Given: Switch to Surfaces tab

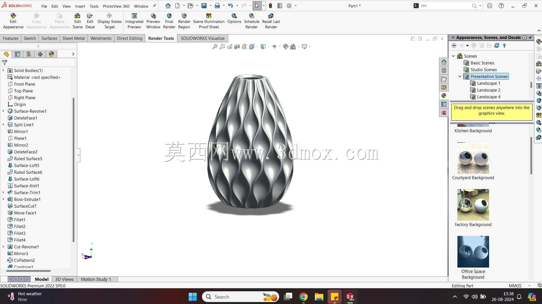Looking at the screenshot, I should pos(49,38).
